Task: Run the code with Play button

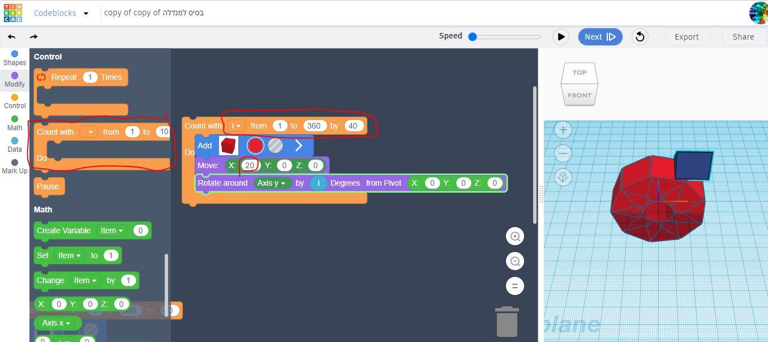Action: 560,37
